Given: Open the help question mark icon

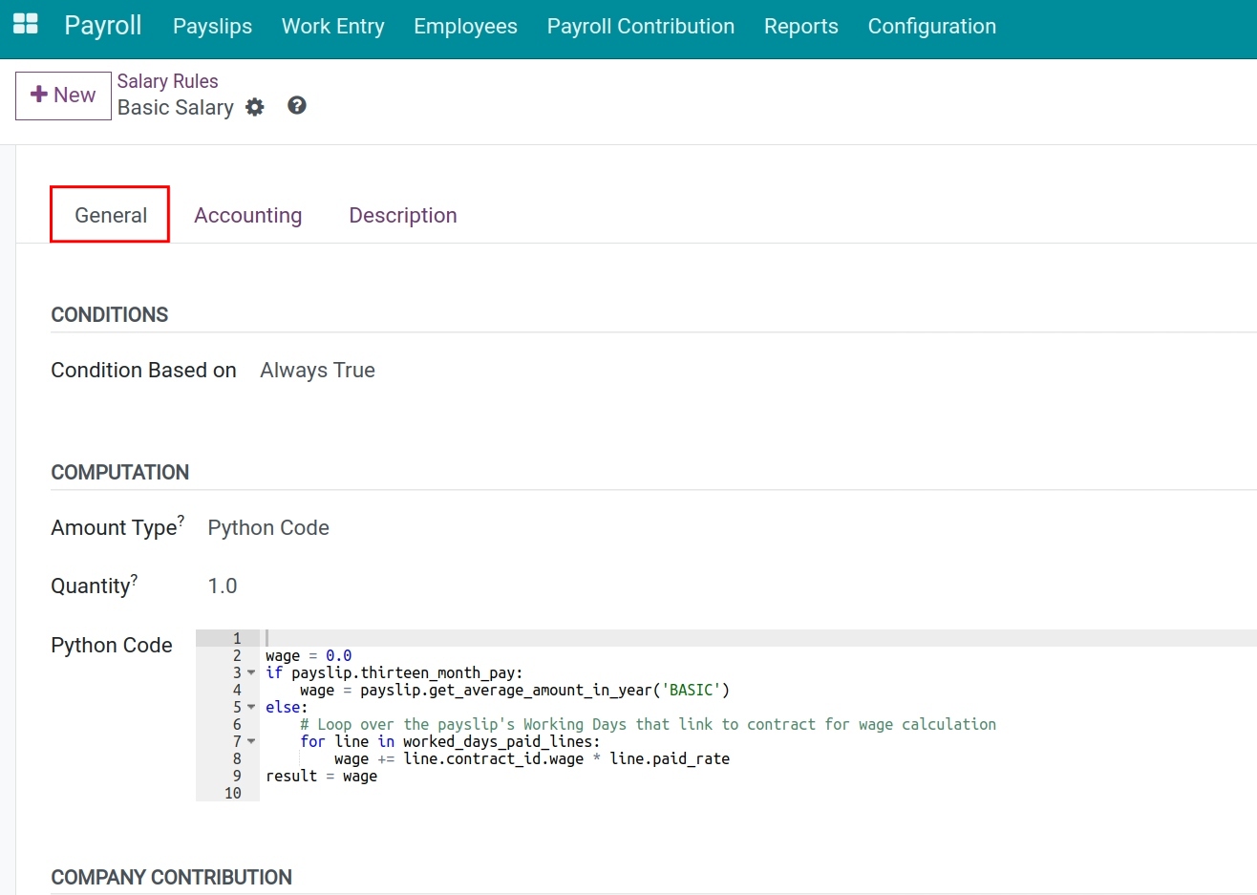Looking at the screenshot, I should pos(297,105).
